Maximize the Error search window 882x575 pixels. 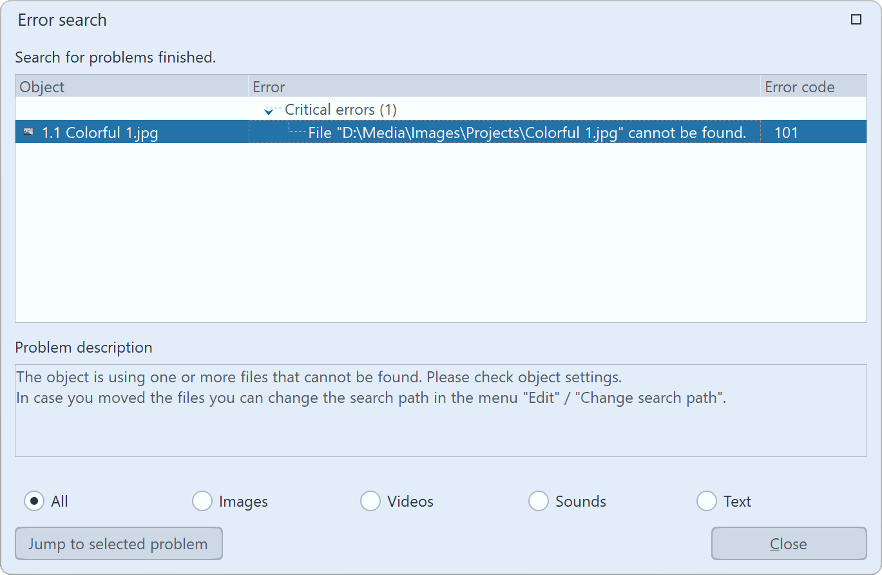coord(856,19)
